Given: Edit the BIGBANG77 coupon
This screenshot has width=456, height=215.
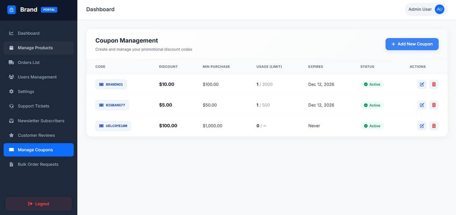Looking at the screenshot, I should (x=422, y=105).
